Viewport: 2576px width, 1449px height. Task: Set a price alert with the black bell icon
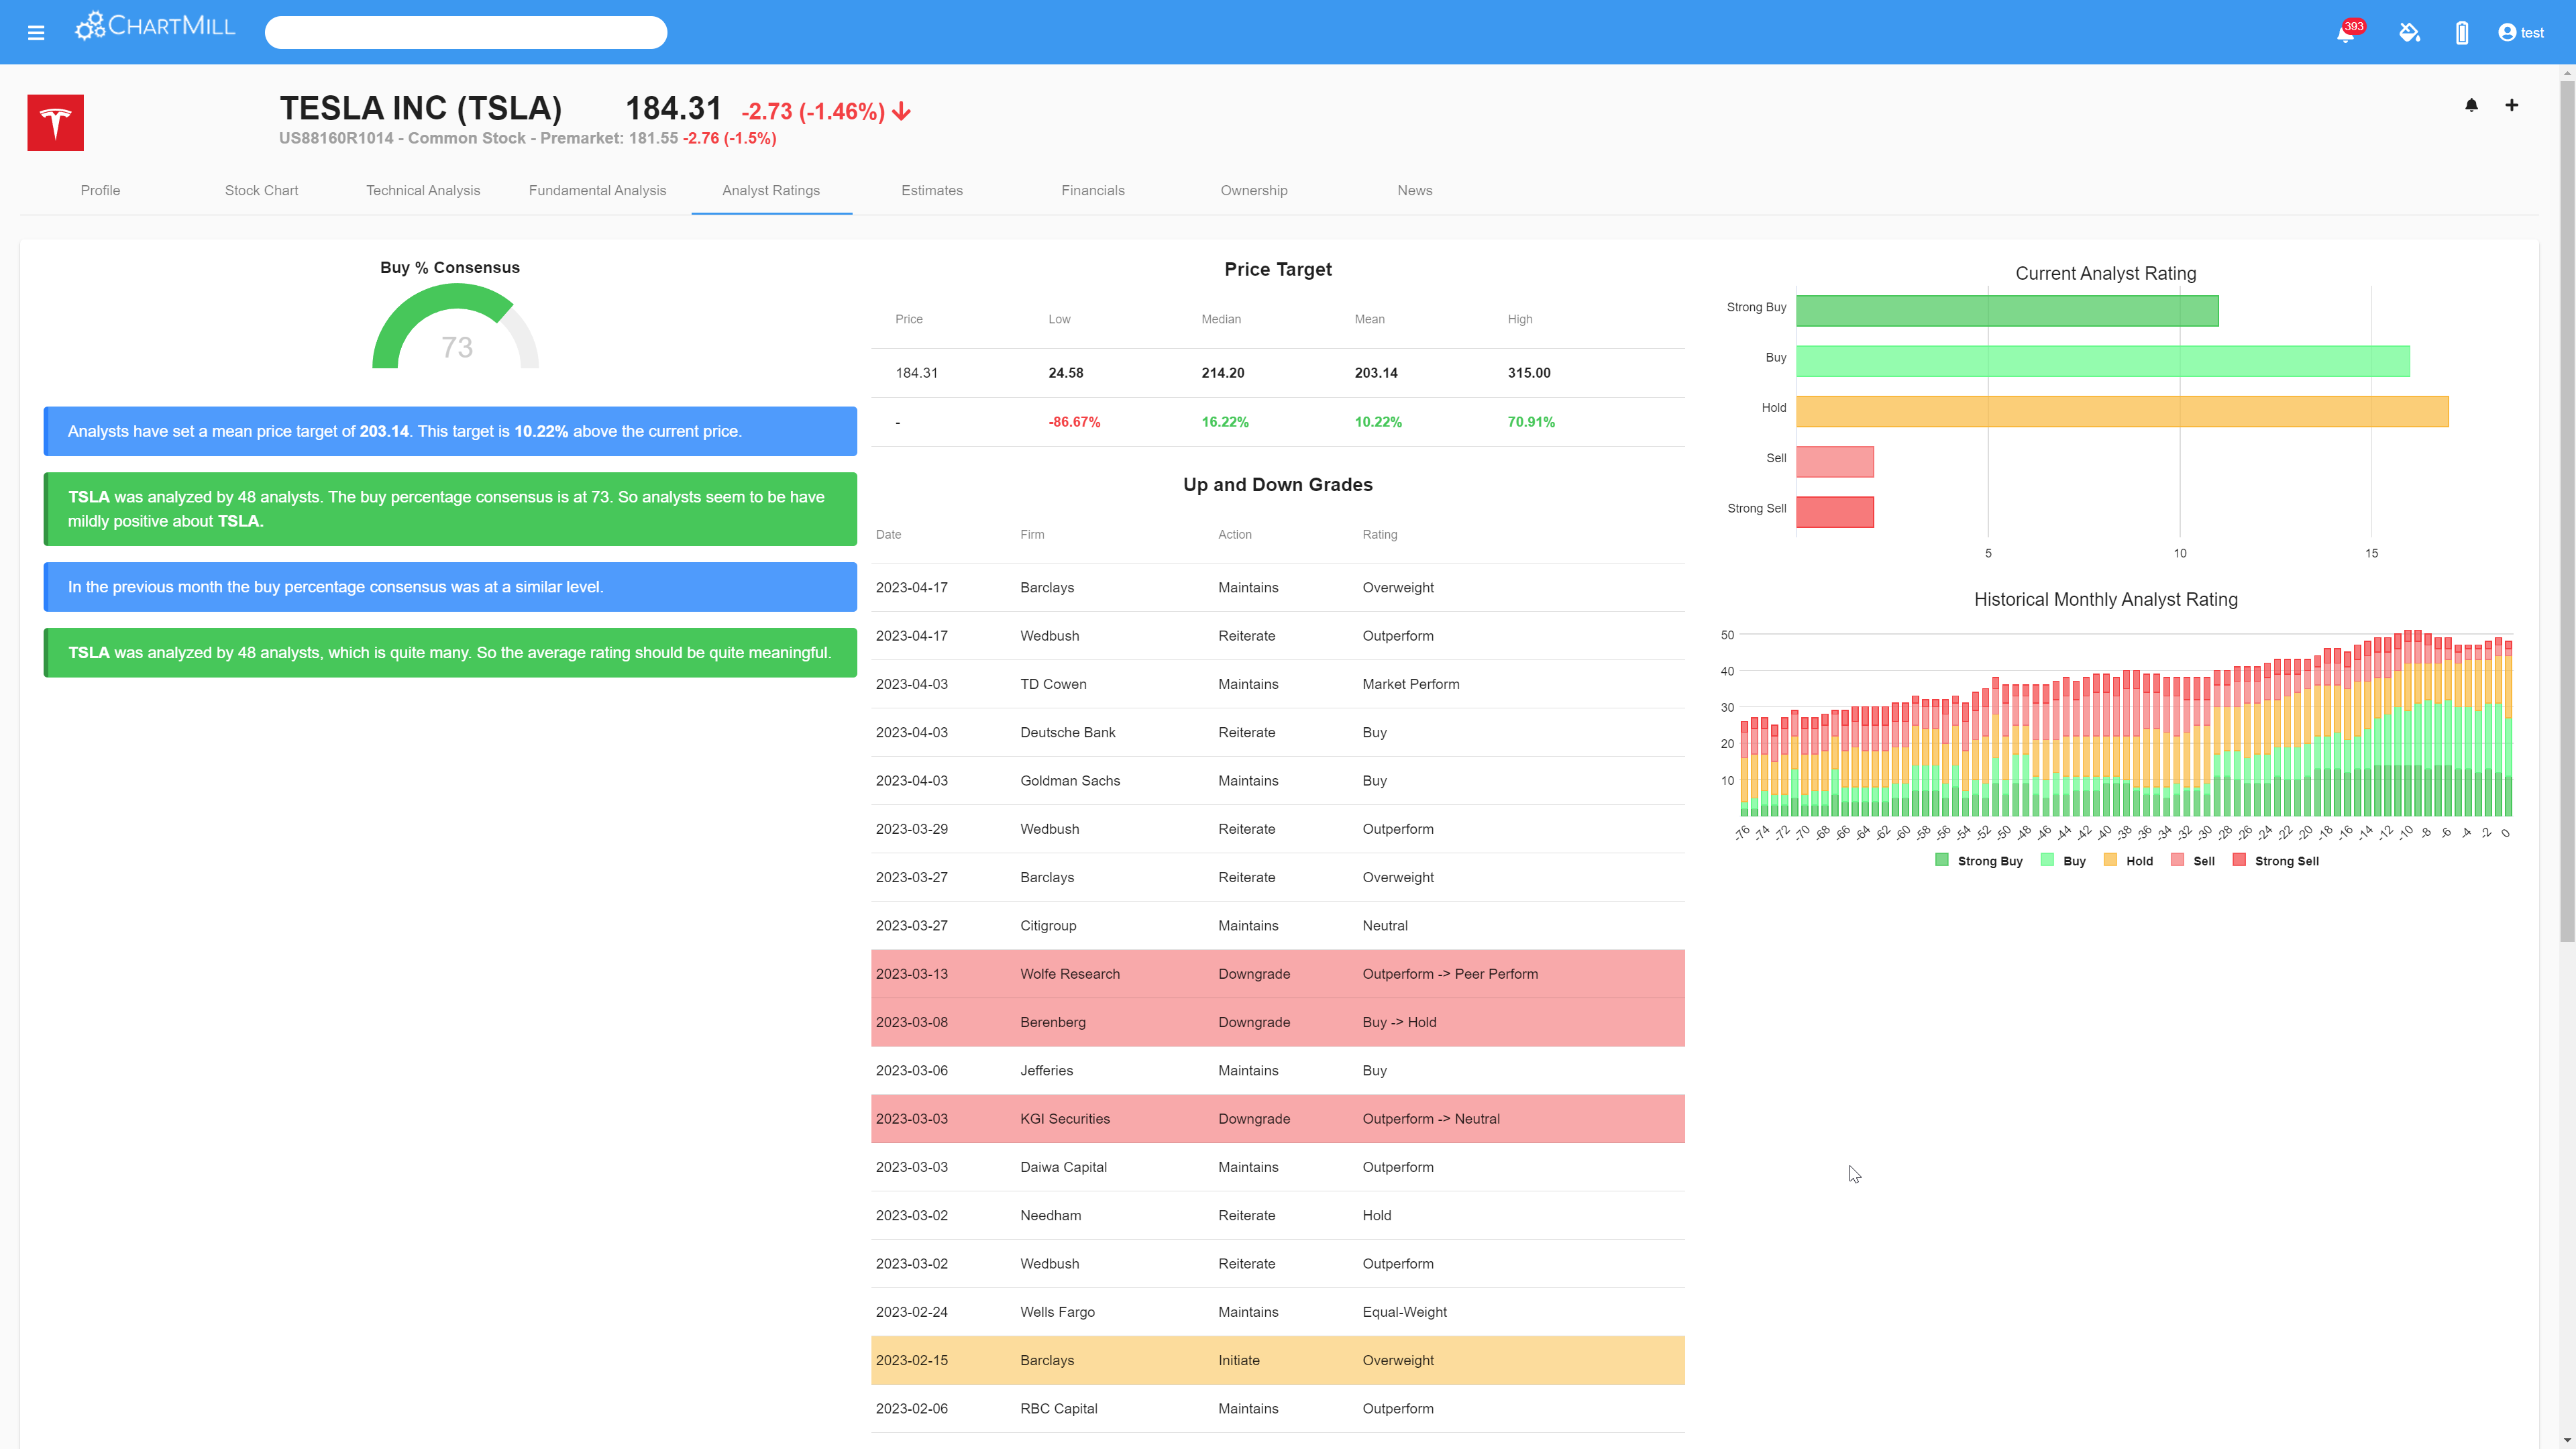[2471, 105]
